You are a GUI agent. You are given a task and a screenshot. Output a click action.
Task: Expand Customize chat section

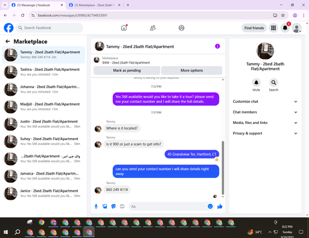(265, 102)
